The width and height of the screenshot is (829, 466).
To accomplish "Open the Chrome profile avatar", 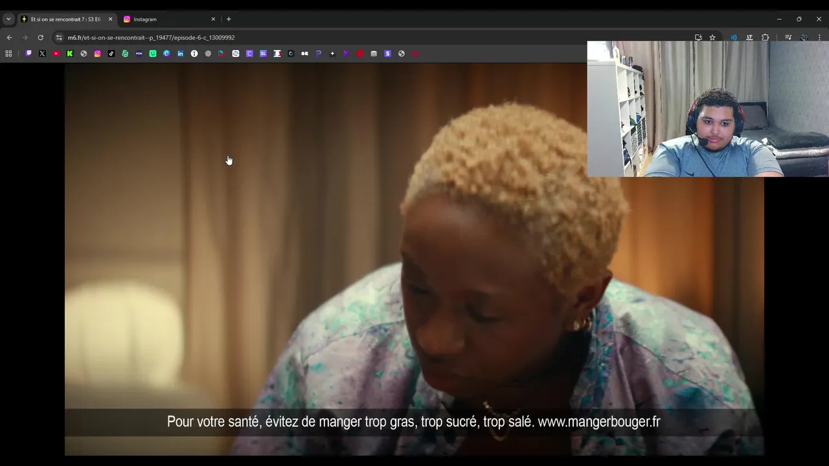I will (x=804, y=38).
